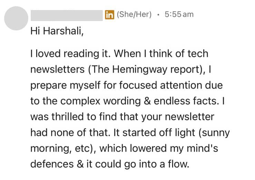255x180 pixels.
Task: Click the dot separator before the timestamp
Action: pyautogui.click(x=158, y=15)
